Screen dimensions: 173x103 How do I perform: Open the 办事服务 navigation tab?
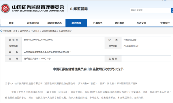pyautogui.click(x=98, y=23)
